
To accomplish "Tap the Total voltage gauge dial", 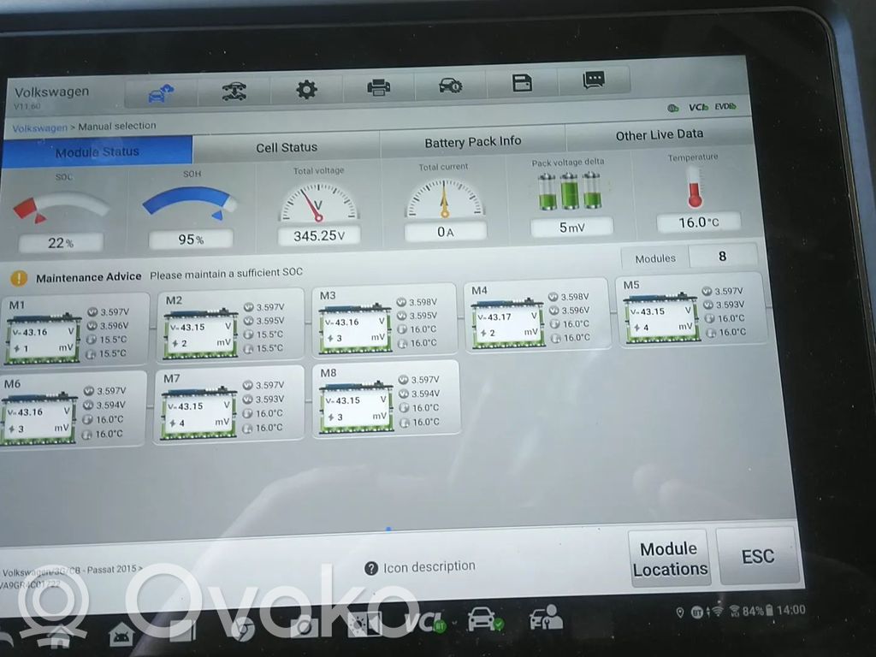I will click(318, 202).
